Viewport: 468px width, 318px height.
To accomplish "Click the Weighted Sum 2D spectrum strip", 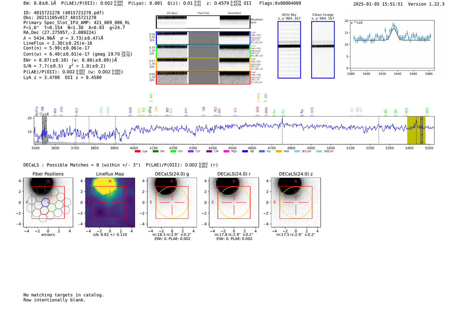I will click(x=203, y=22).
